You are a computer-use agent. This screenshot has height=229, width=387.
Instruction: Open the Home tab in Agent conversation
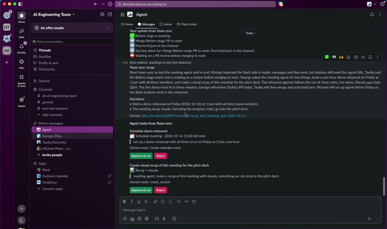point(127,24)
